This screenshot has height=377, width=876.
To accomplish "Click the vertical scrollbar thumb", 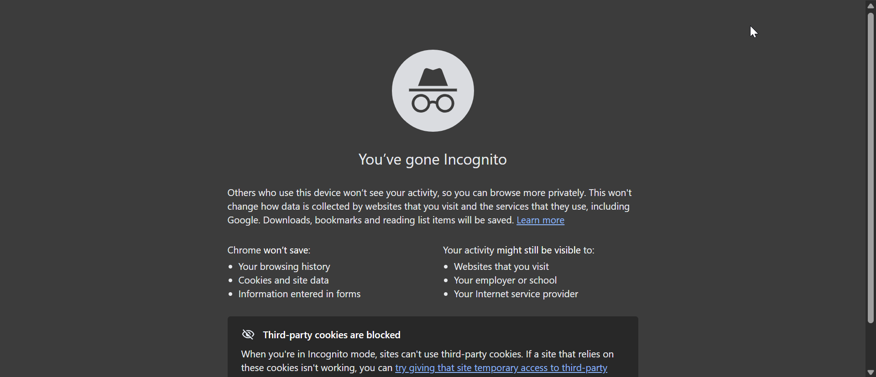I will (871, 168).
